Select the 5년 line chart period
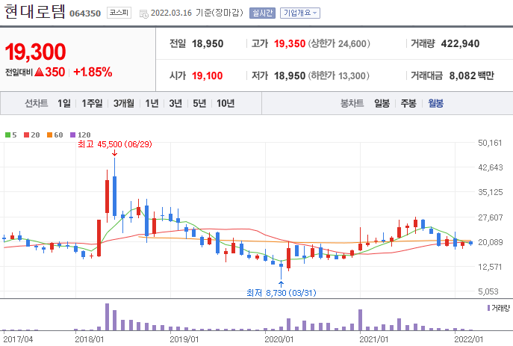This screenshot has width=513, height=346. click(199, 103)
